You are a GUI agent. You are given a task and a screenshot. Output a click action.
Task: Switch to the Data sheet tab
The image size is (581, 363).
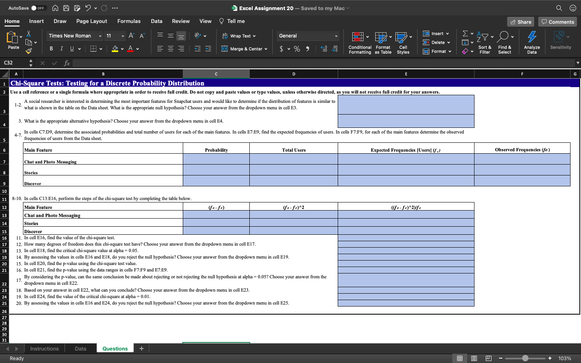point(80,349)
